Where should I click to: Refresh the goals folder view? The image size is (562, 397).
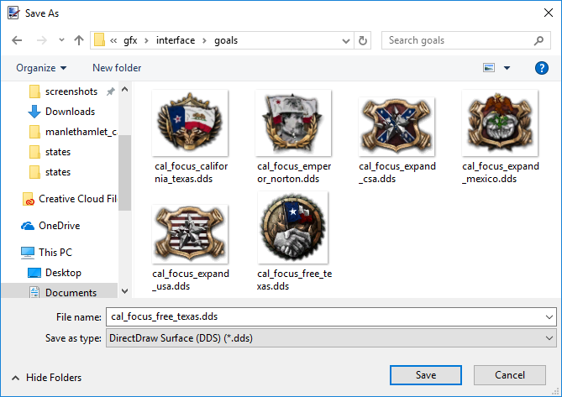click(363, 40)
